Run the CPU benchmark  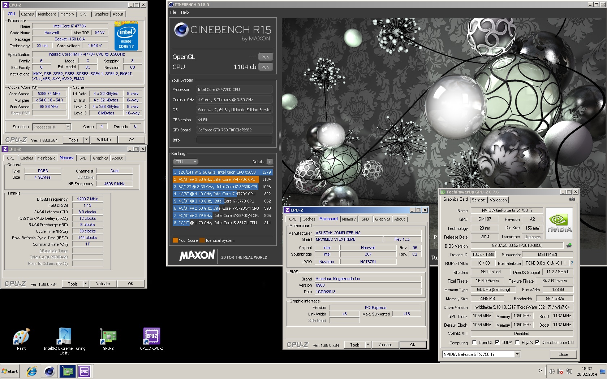265,67
